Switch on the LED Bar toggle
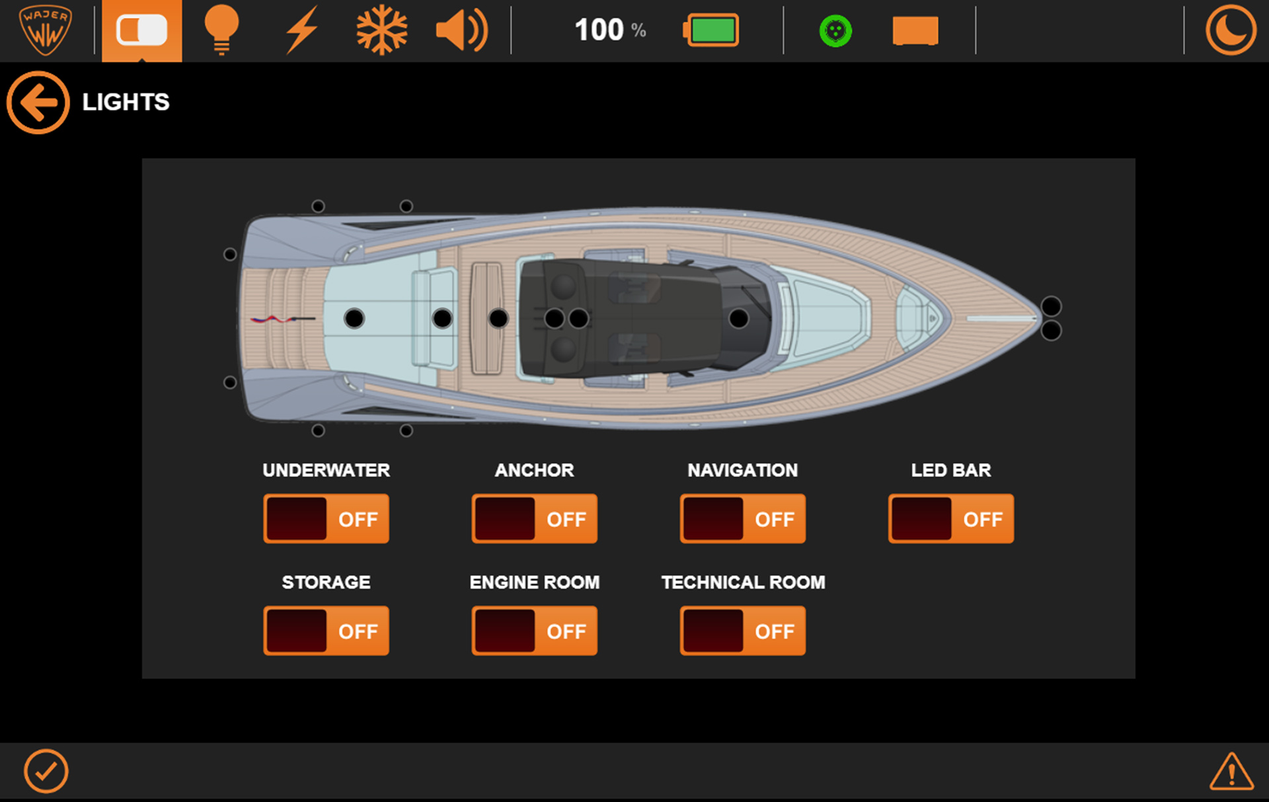The width and height of the screenshot is (1269, 802). coord(950,519)
